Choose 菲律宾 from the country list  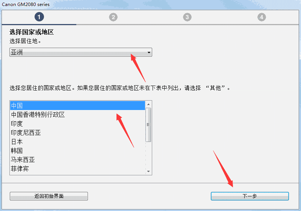coord(77,169)
